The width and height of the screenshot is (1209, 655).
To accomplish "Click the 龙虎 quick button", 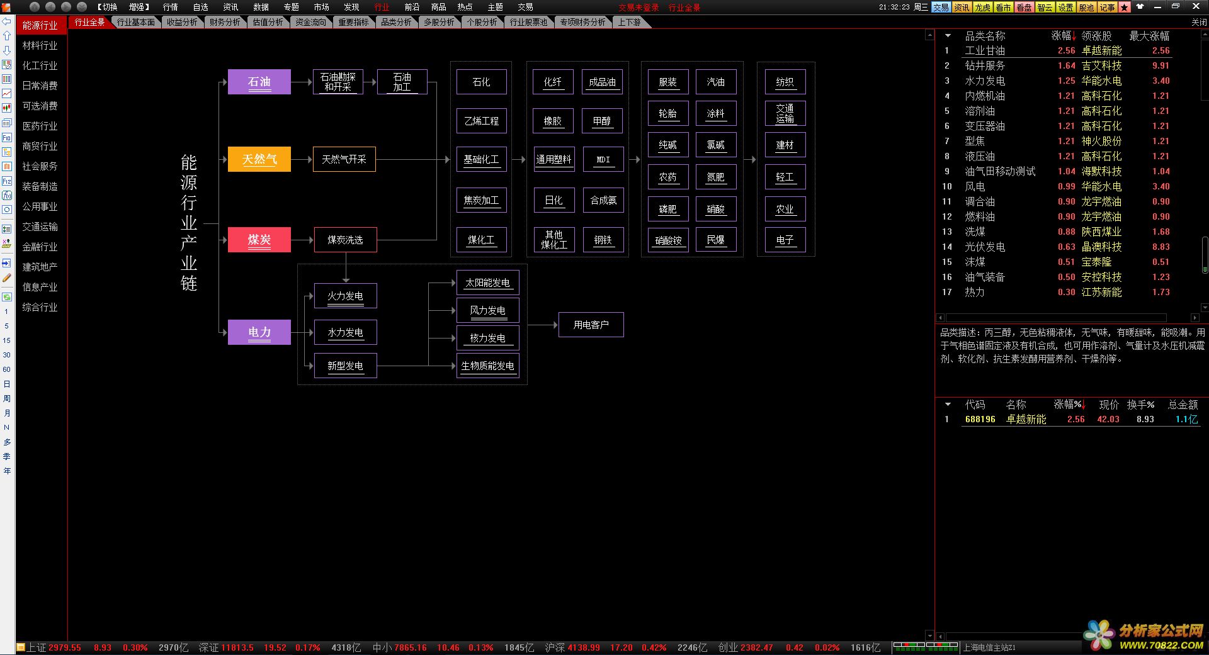I will 982,8.
